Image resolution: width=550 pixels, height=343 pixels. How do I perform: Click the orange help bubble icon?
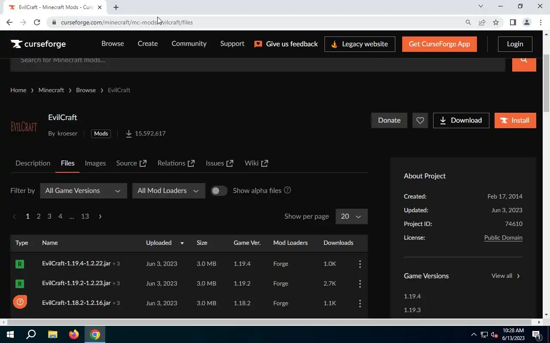(20, 302)
